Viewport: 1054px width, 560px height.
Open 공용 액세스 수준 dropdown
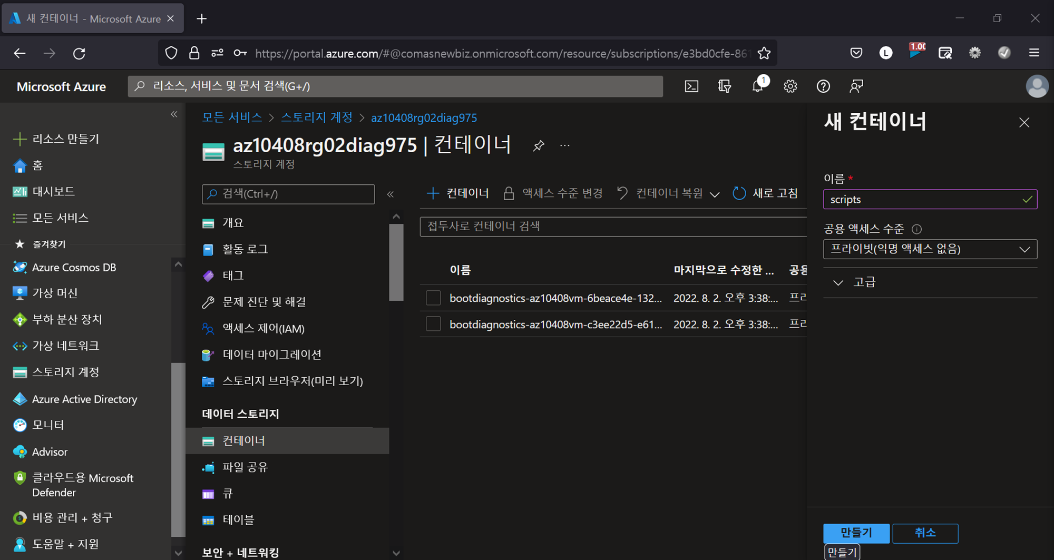pos(930,249)
